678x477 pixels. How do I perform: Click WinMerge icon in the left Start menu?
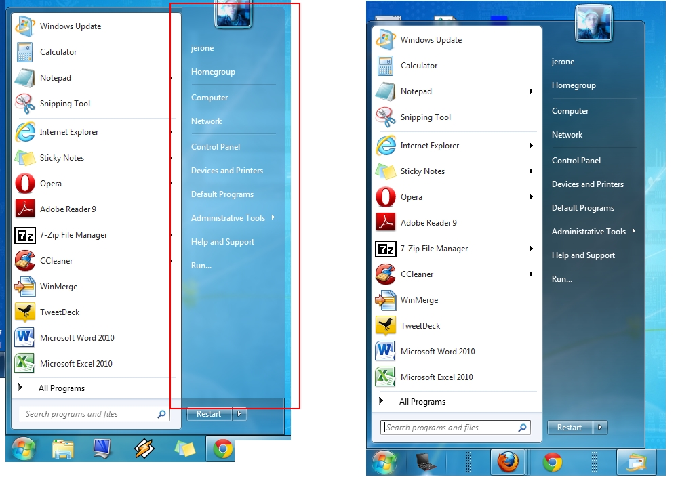[25, 287]
